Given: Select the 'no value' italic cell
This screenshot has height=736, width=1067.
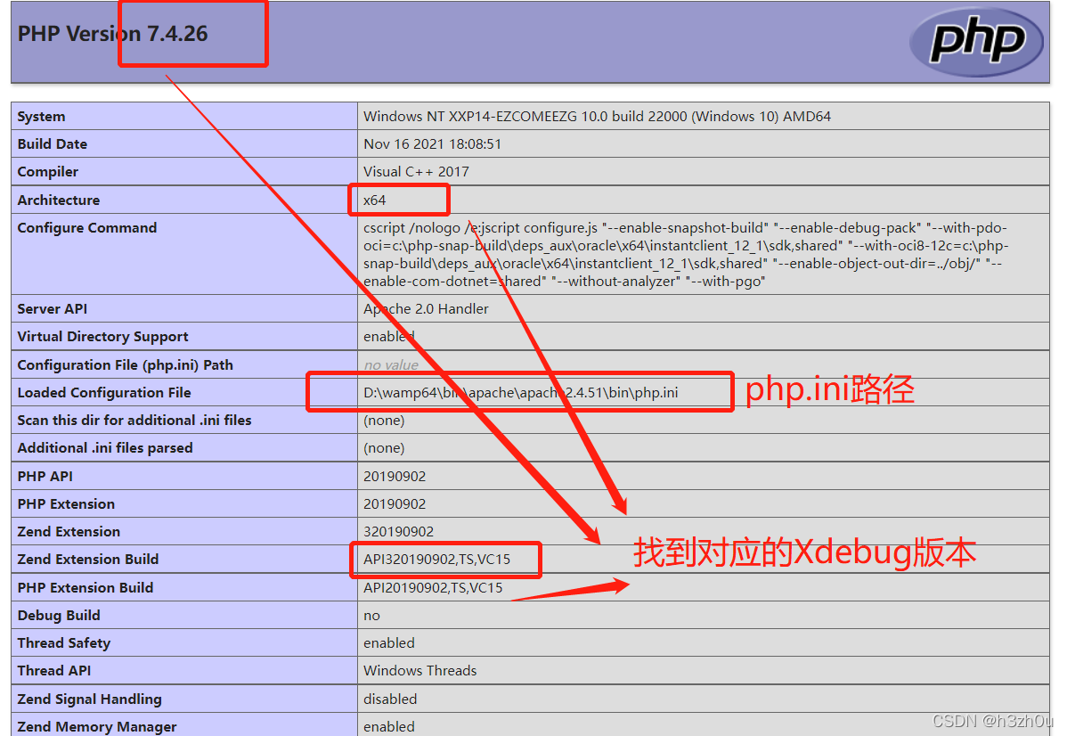Looking at the screenshot, I should pyautogui.click(x=391, y=365).
